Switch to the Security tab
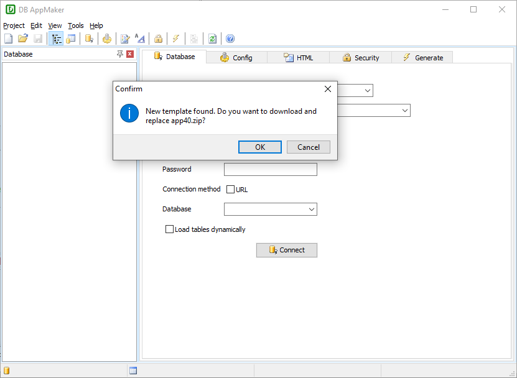Viewport: 517px width, 378px height. click(361, 58)
